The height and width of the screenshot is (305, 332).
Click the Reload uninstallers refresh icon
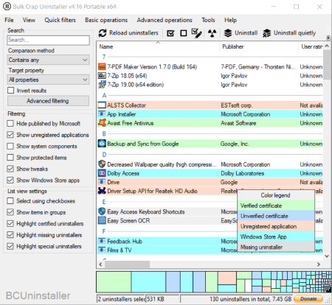pyautogui.click(x=103, y=33)
